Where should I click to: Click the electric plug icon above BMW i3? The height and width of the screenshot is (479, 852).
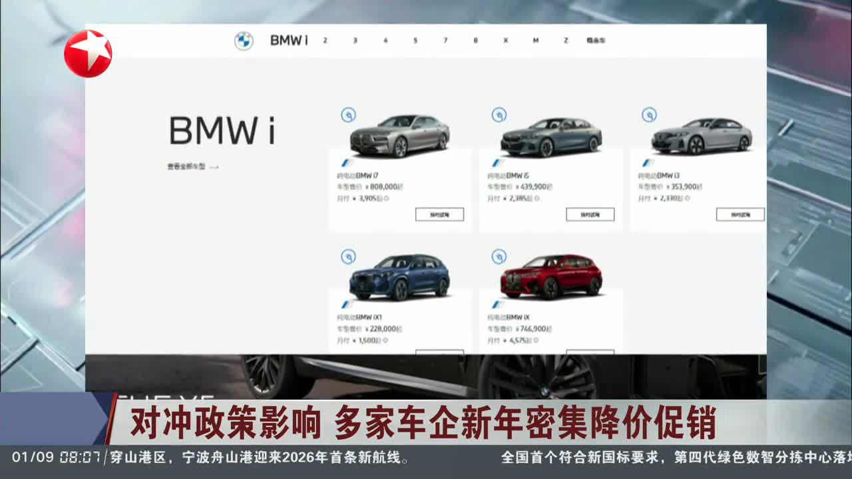pos(649,115)
